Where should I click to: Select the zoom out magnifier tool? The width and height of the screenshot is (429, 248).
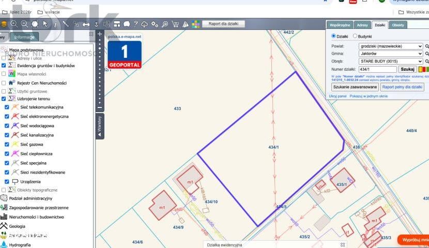[x=24, y=24]
